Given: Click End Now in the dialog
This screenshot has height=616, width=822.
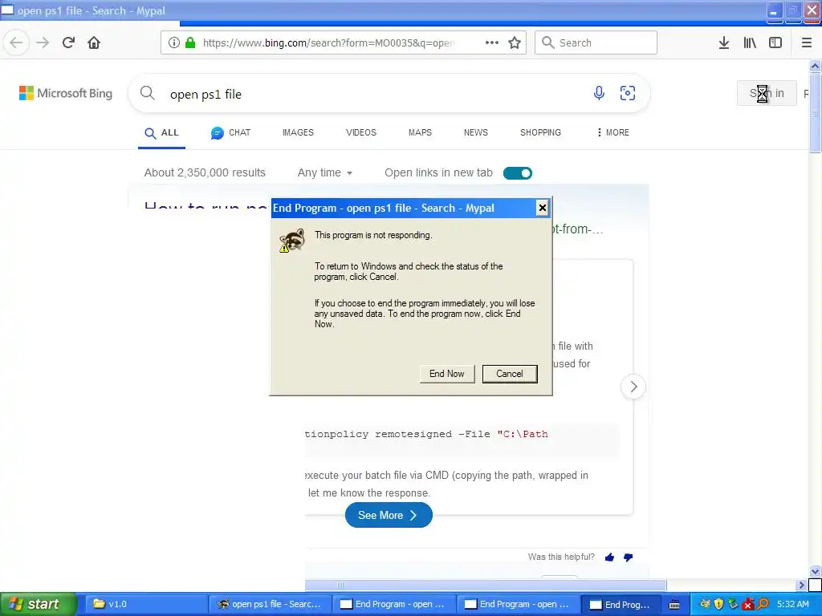Looking at the screenshot, I should point(447,374).
